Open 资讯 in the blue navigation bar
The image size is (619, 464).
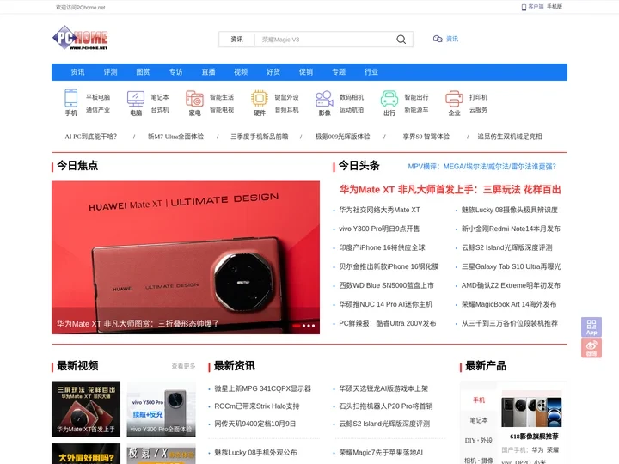pos(77,72)
